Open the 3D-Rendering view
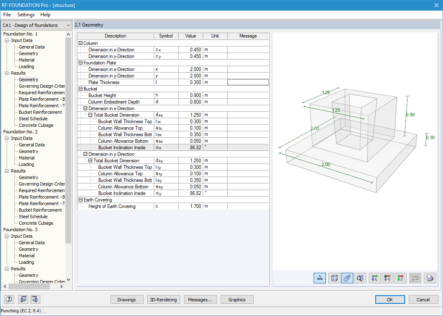 pos(163,300)
